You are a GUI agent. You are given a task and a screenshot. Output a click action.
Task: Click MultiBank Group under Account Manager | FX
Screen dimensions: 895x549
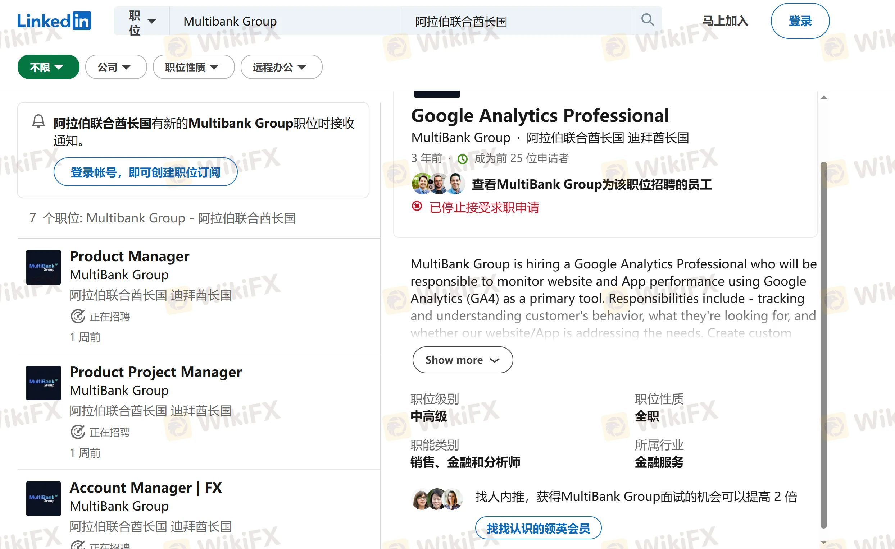point(119,506)
